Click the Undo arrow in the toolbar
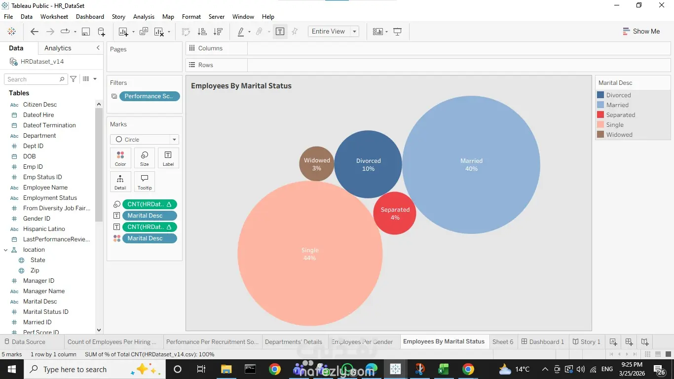 point(34,32)
